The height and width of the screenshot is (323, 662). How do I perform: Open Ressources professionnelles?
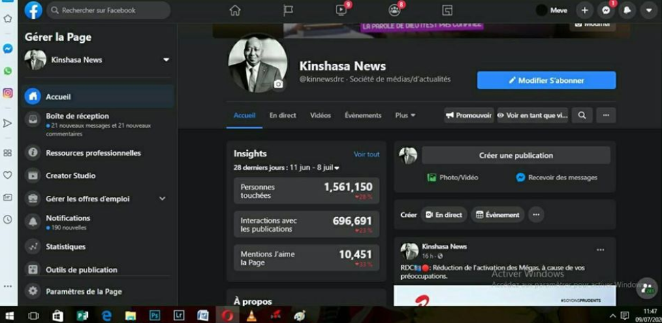click(97, 152)
